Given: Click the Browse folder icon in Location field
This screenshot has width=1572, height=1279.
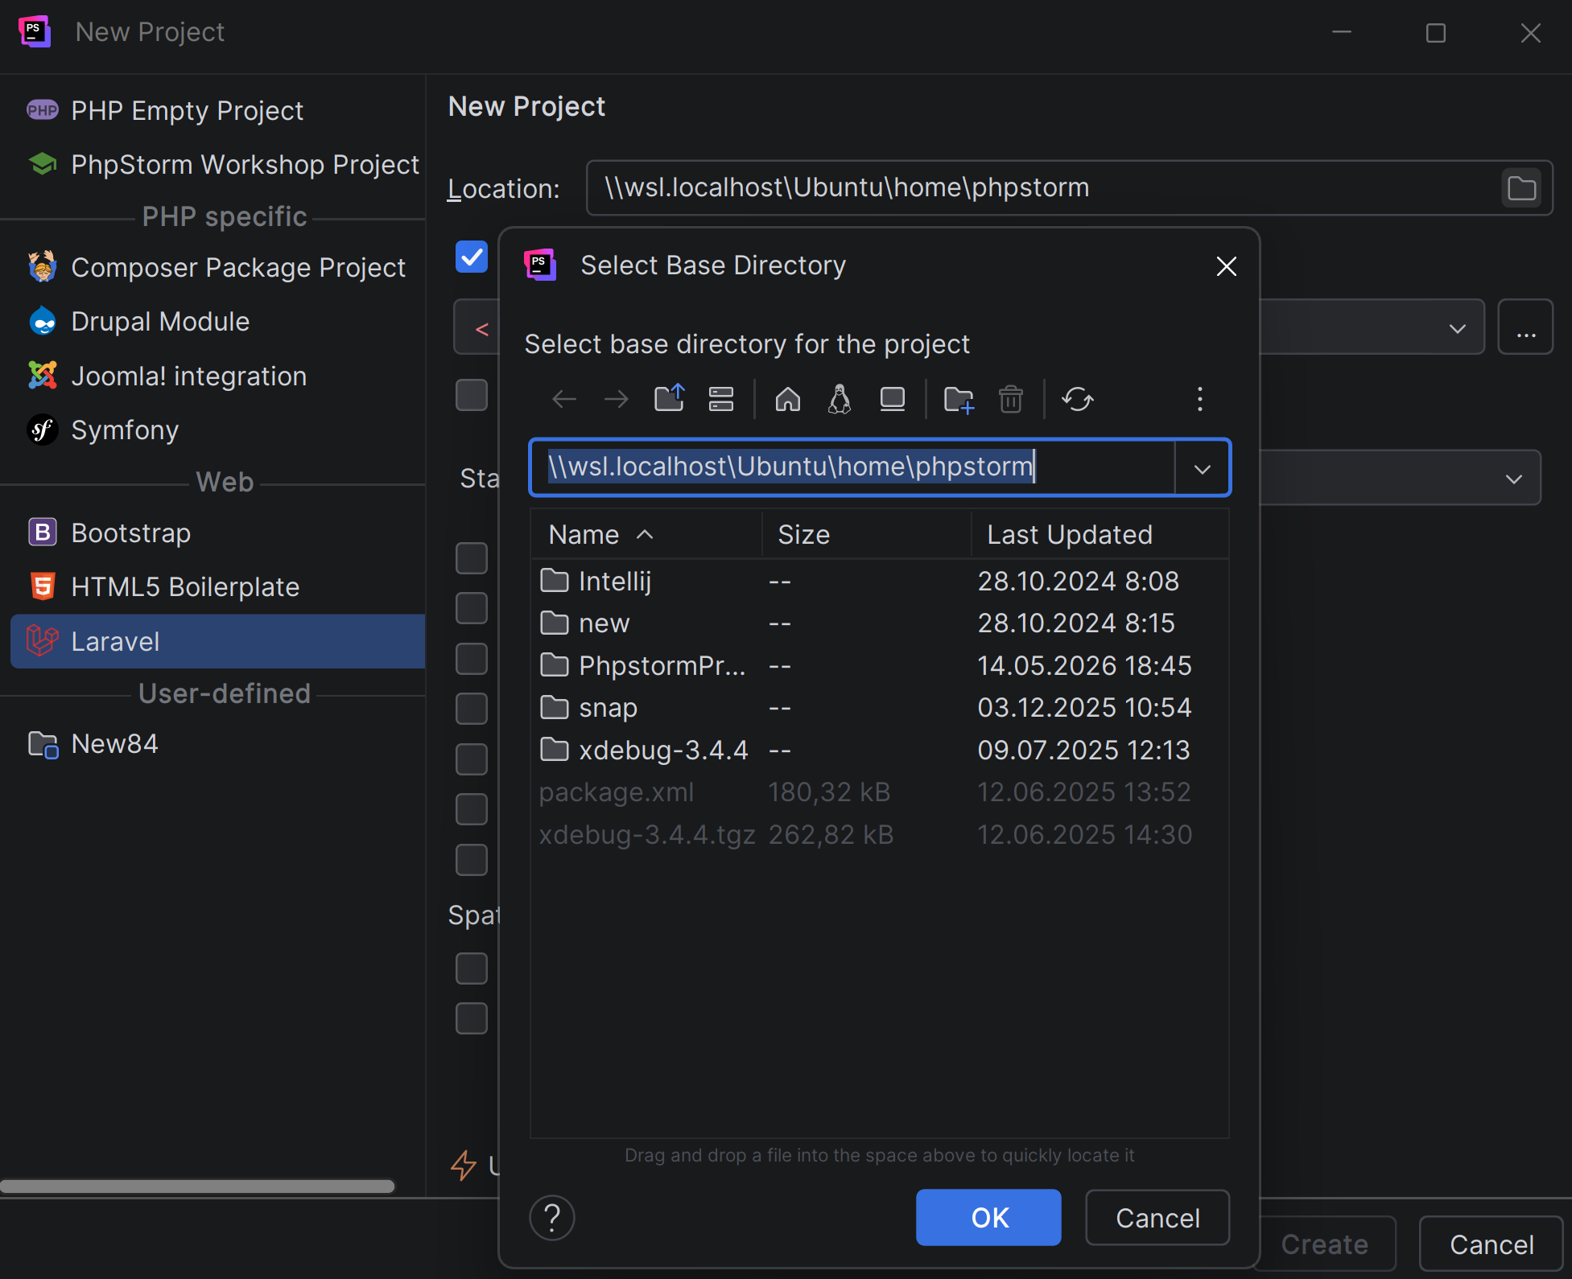Looking at the screenshot, I should point(1521,188).
